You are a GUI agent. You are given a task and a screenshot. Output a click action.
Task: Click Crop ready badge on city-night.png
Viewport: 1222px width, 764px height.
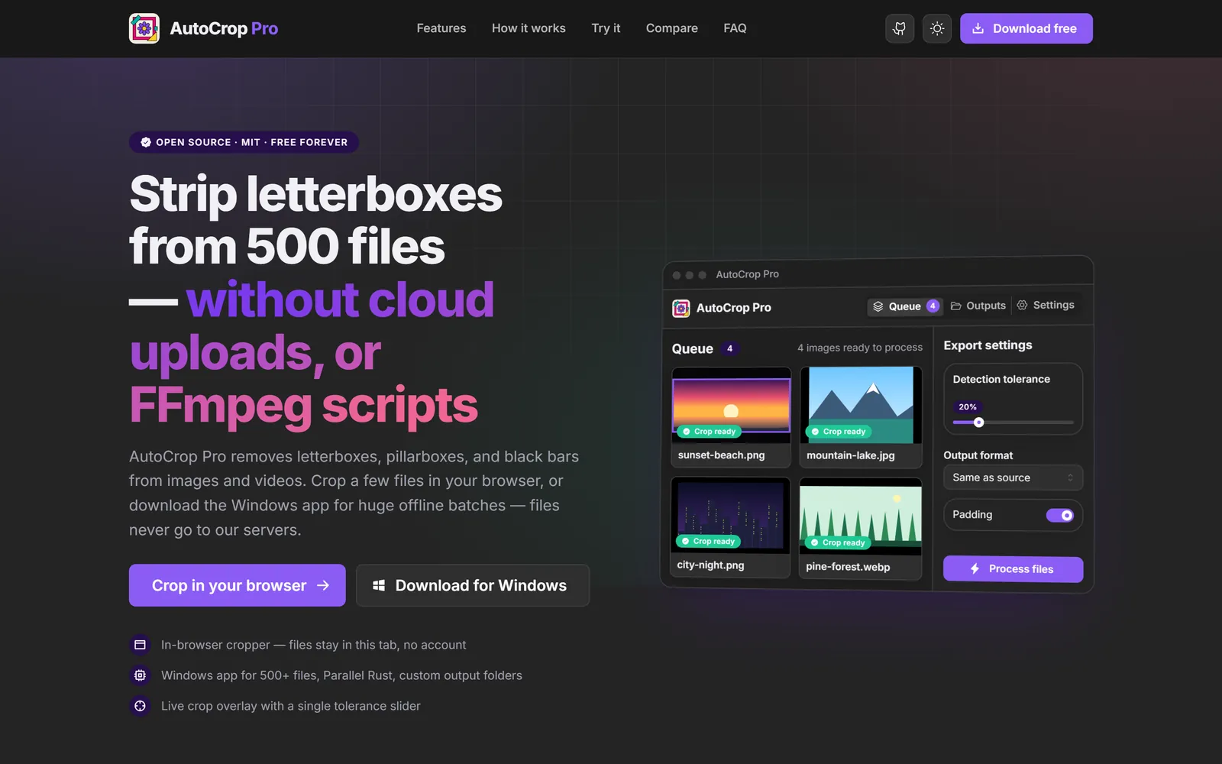tap(708, 541)
